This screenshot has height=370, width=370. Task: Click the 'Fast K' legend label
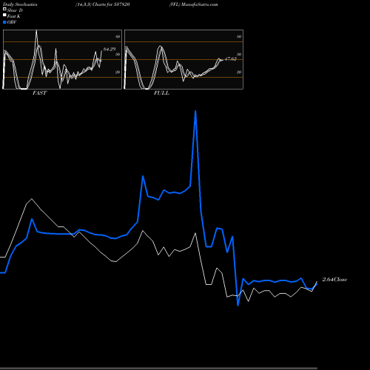tap(14, 16)
